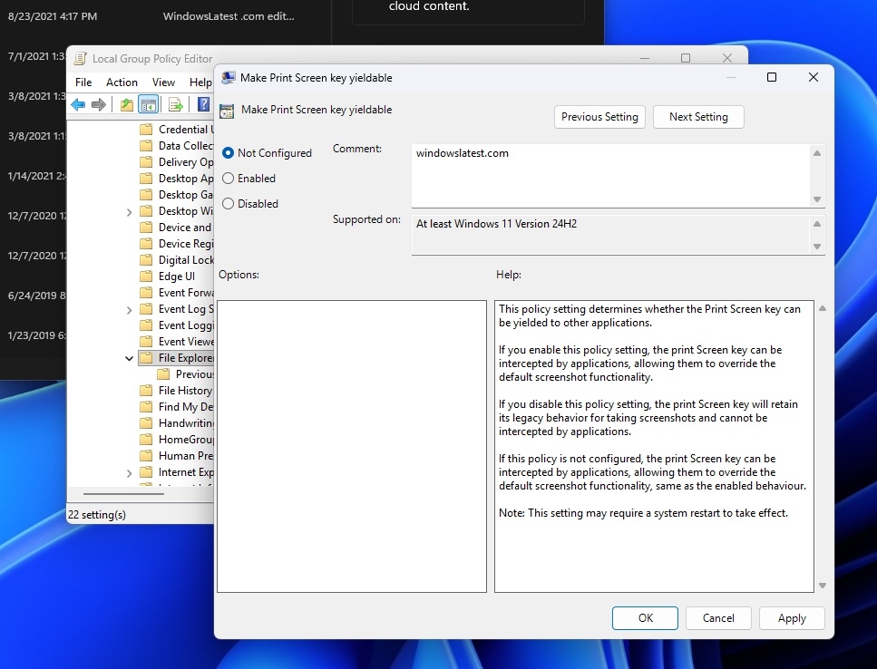Toggle the Show/Hide Console Tree icon

[x=149, y=104]
